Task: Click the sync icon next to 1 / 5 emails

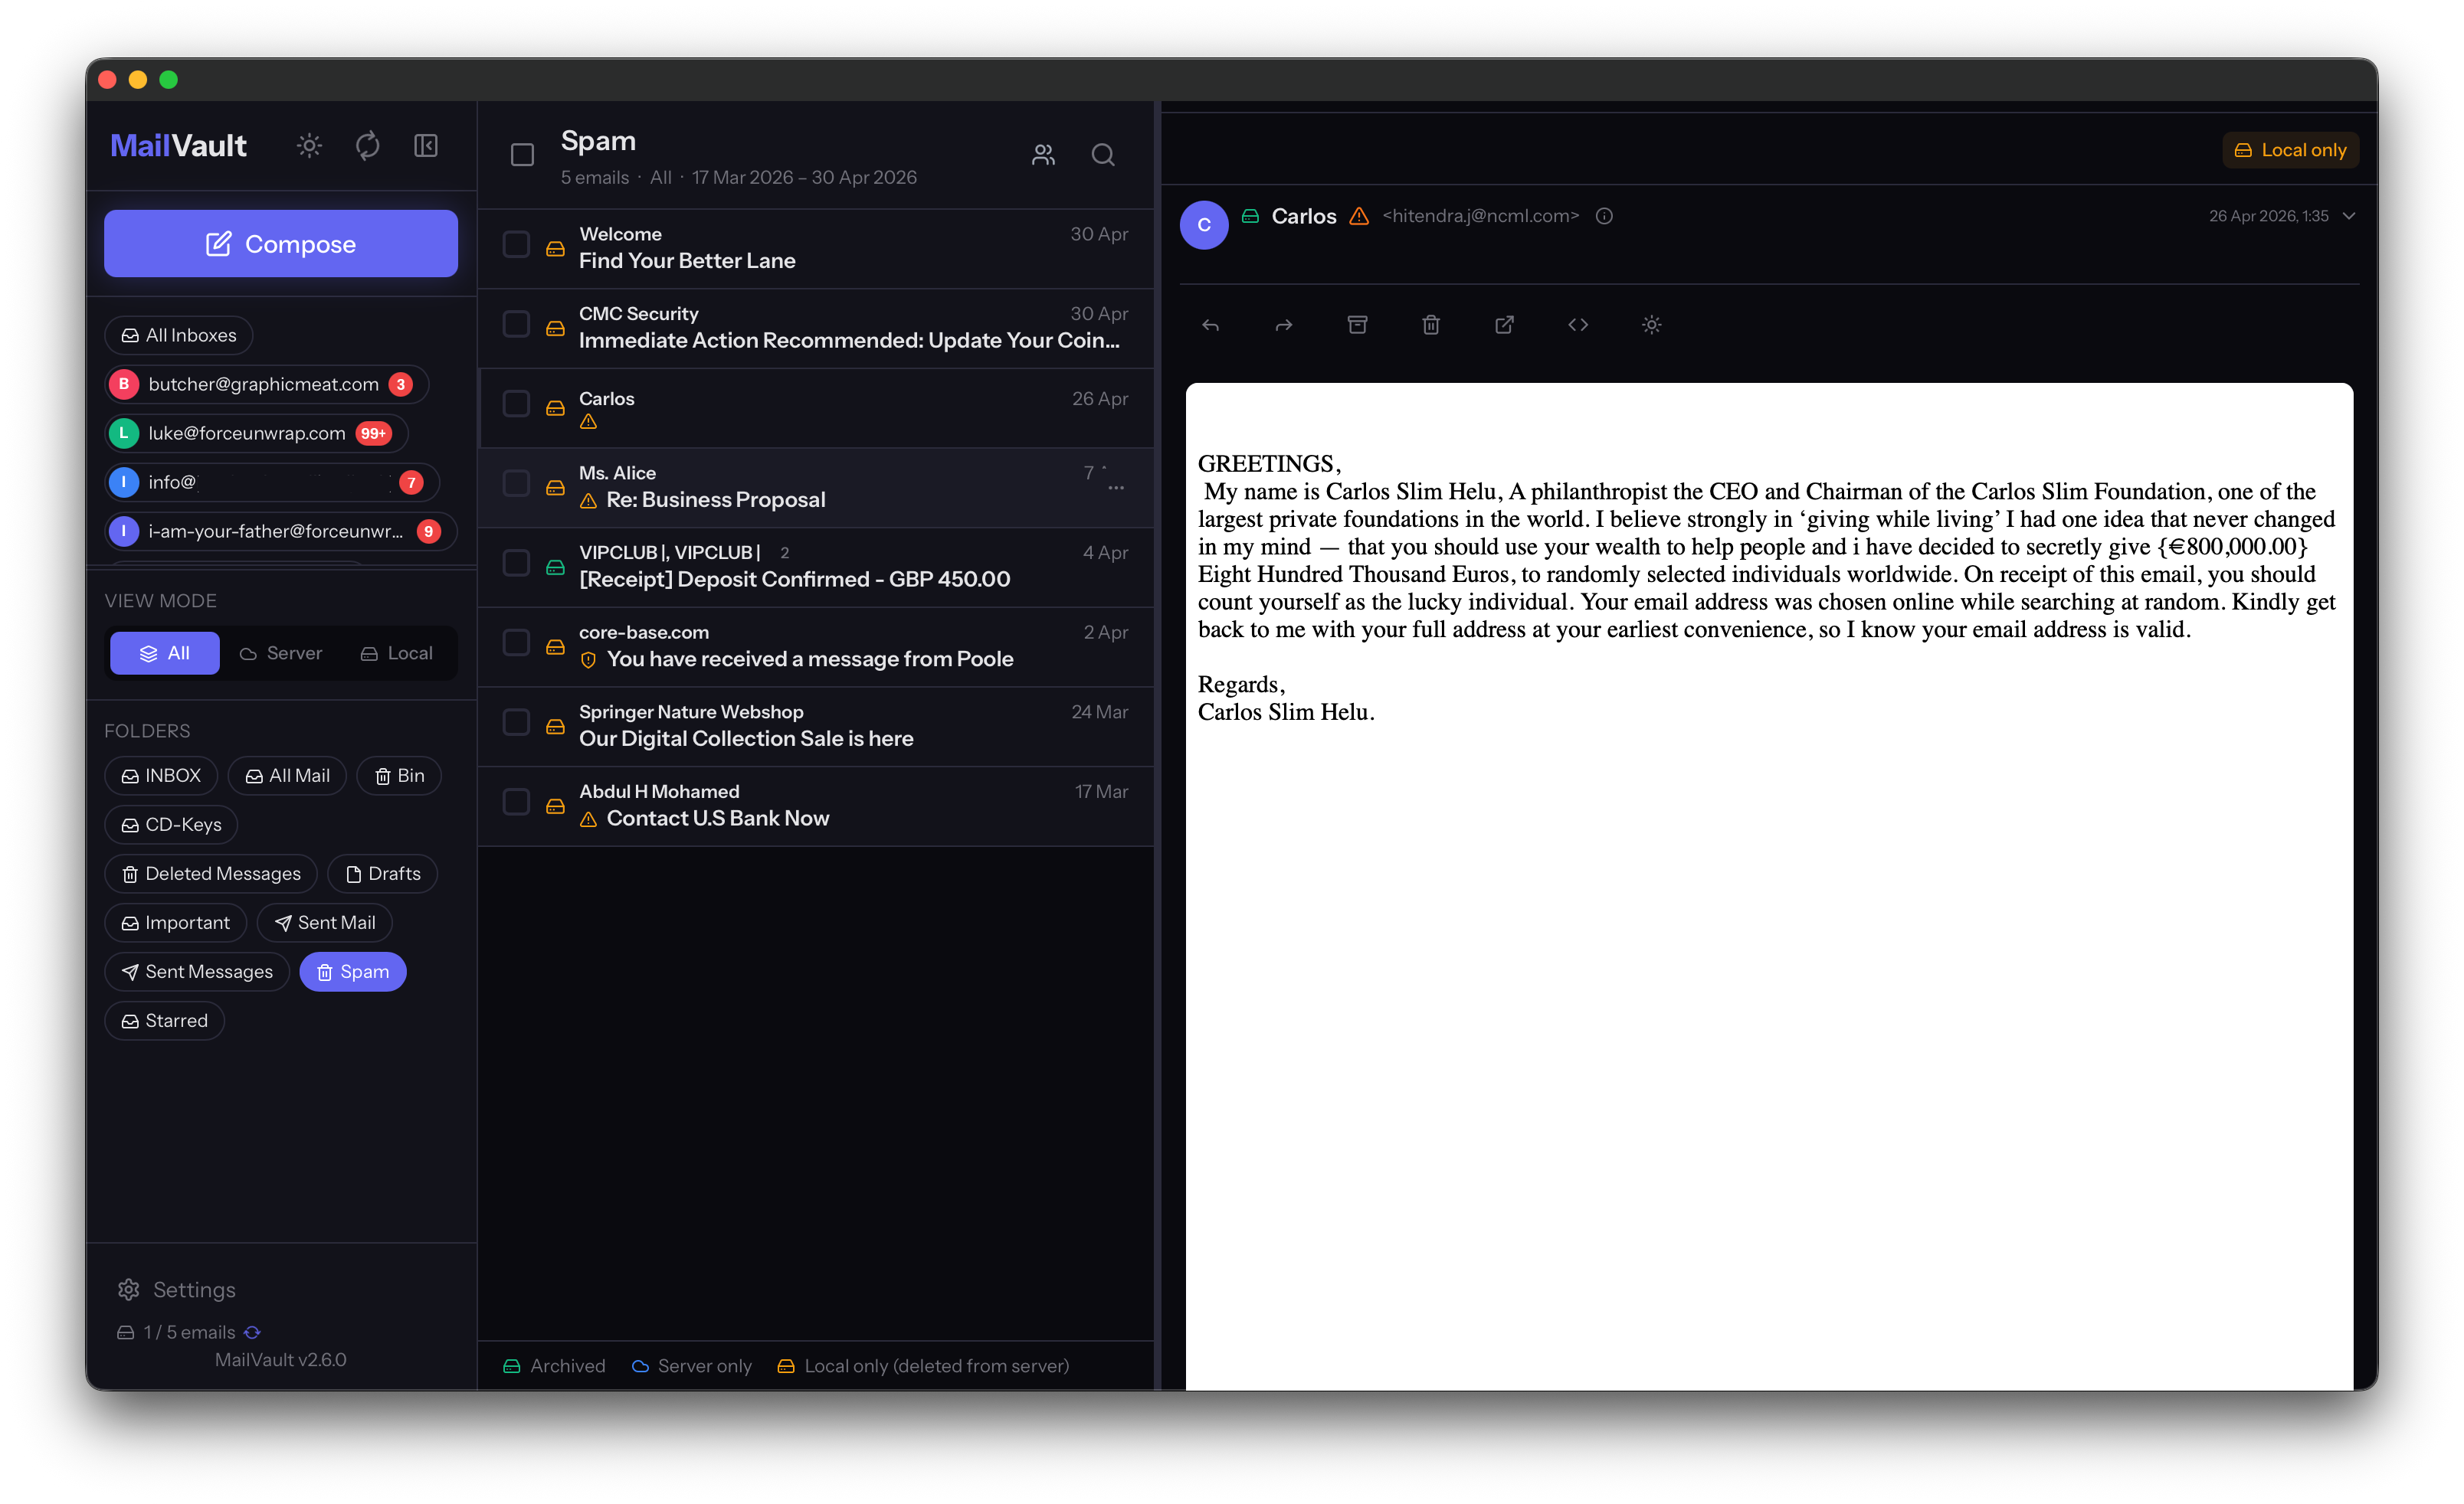Action: point(252,1332)
